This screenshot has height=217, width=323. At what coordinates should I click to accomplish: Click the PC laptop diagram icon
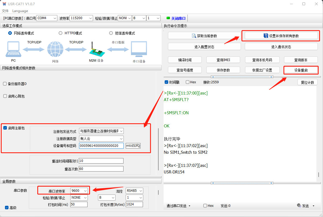click(13, 49)
